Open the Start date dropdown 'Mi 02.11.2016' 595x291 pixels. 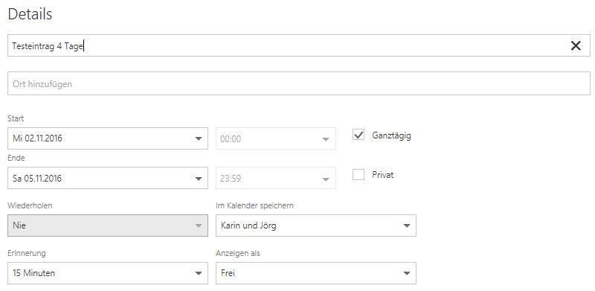[x=108, y=138]
